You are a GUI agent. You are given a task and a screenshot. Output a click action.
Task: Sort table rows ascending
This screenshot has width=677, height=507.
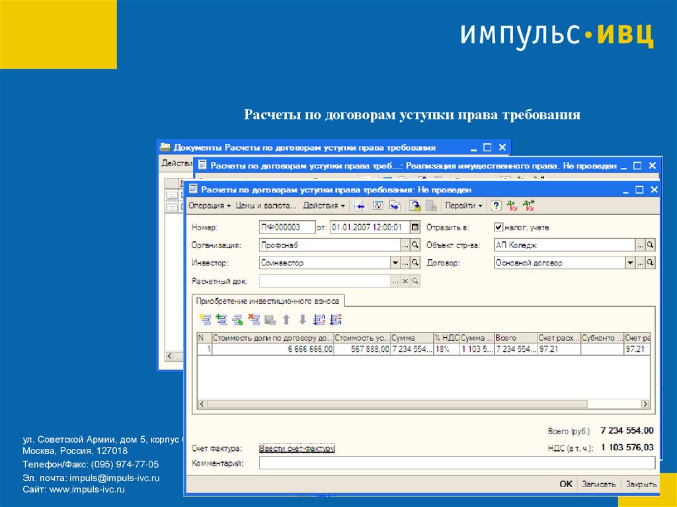[x=319, y=319]
